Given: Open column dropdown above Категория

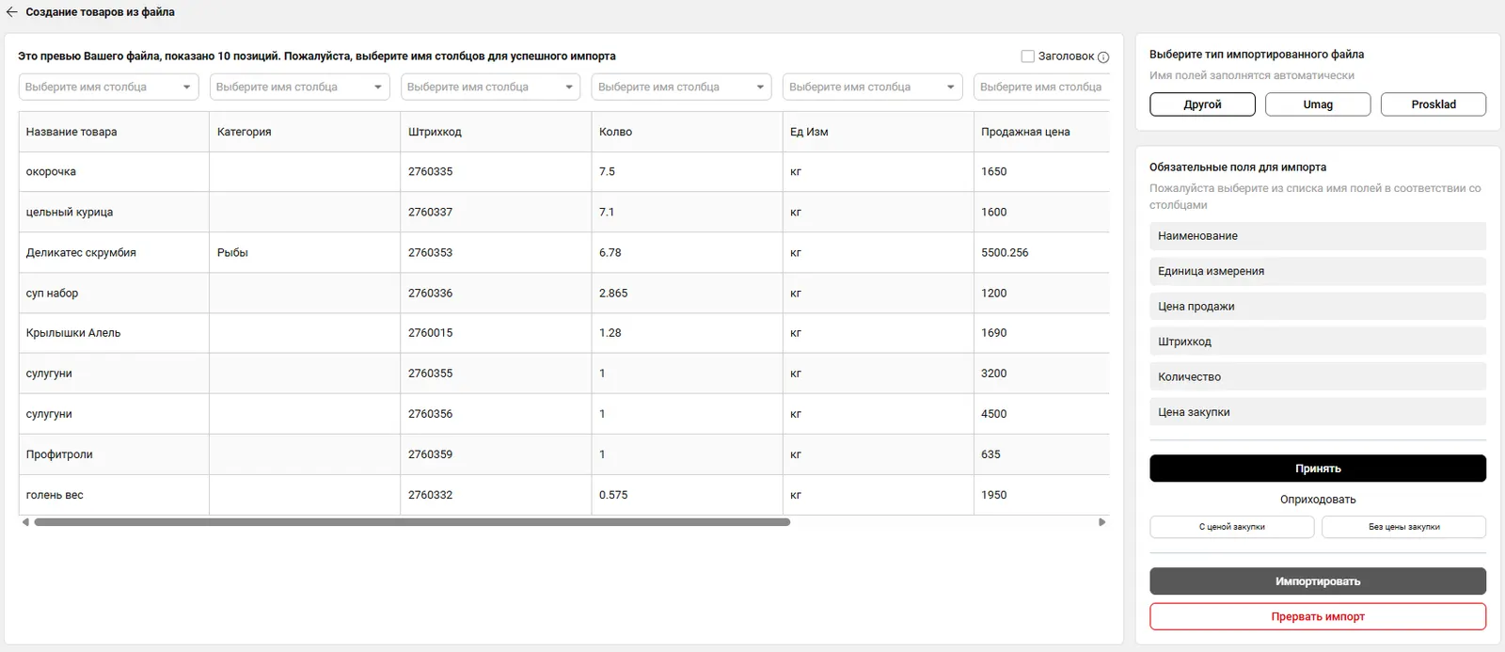Looking at the screenshot, I should pos(299,87).
